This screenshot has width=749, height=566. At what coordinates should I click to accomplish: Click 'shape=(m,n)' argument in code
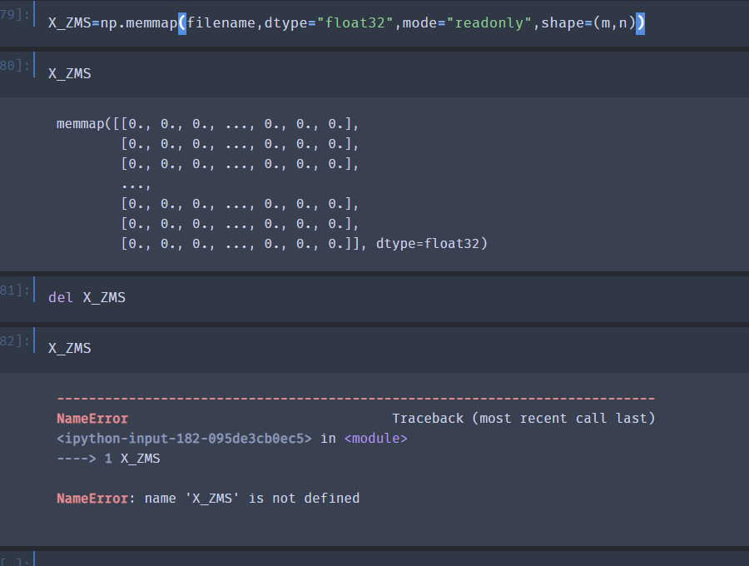click(588, 23)
